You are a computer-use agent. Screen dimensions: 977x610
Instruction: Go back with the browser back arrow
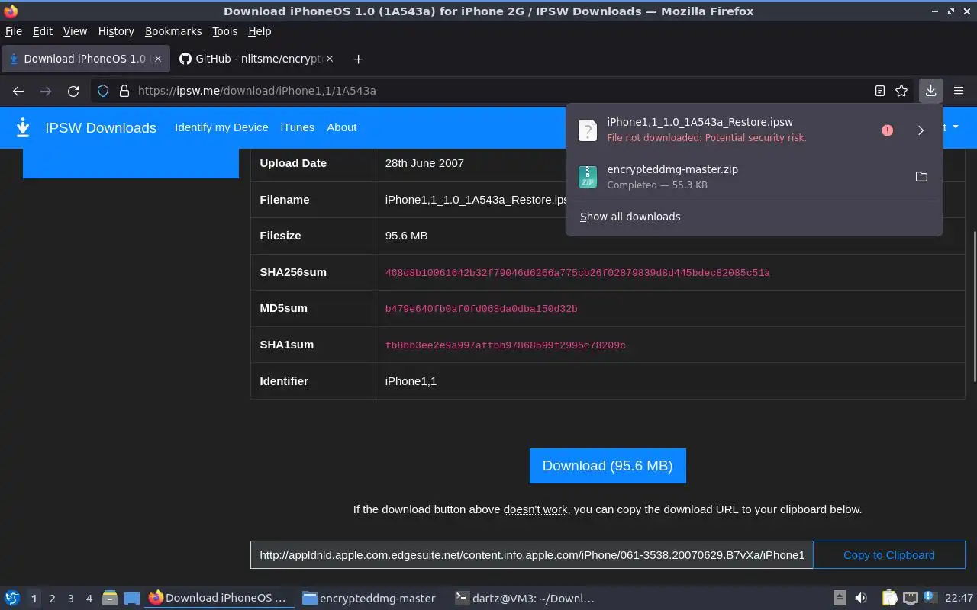18,91
